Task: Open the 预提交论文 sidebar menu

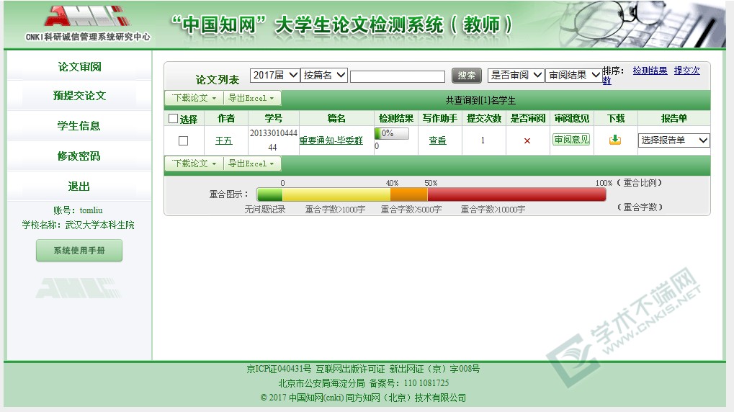Action: [x=79, y=96]
